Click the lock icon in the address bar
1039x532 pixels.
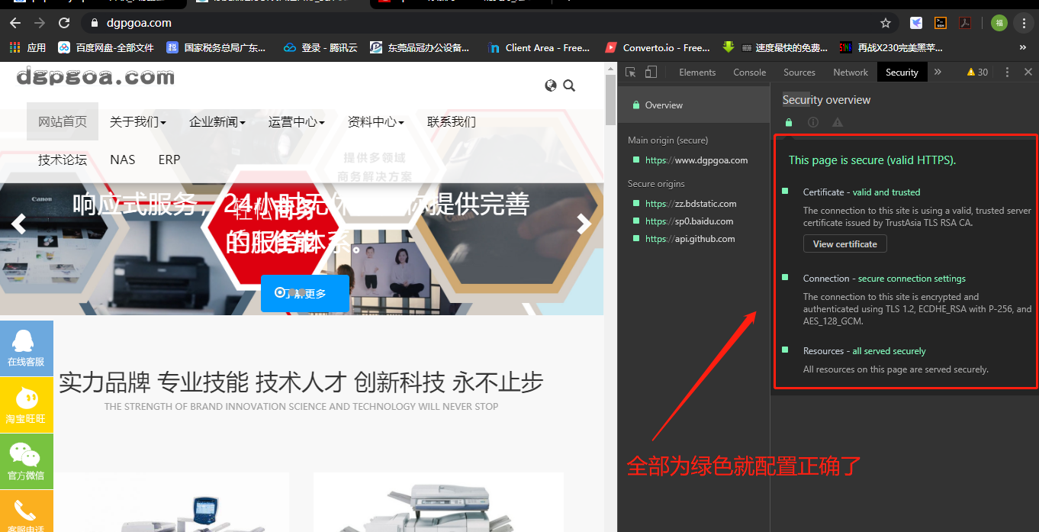[x=95, y=23]
